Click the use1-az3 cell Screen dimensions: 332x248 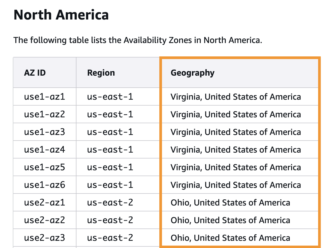44,132
